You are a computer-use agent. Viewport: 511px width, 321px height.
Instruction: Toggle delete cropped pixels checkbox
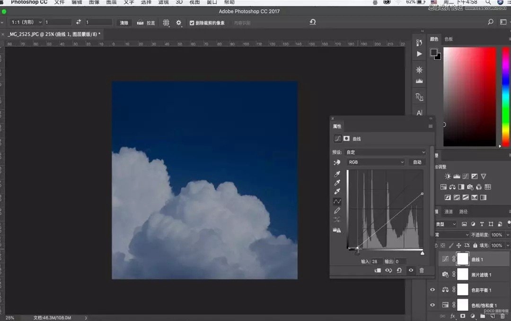192,23
